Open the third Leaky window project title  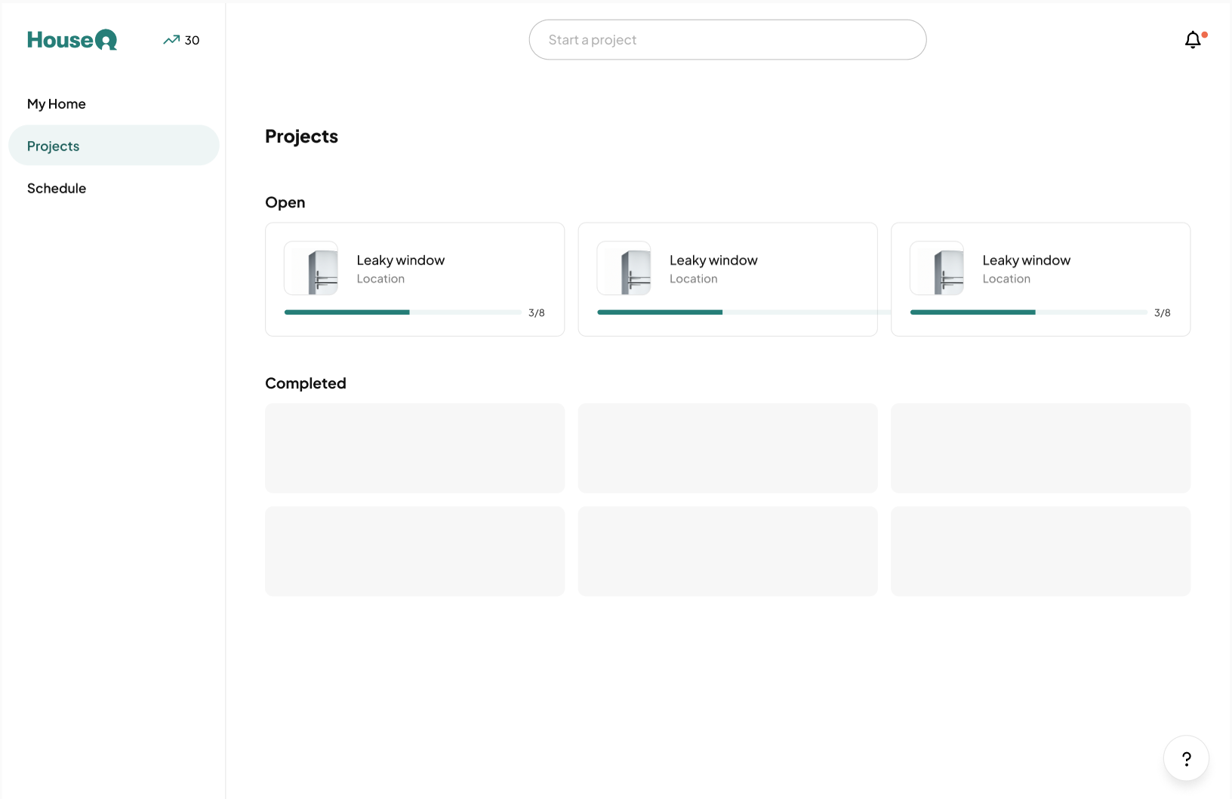[x=1026, y=260]
